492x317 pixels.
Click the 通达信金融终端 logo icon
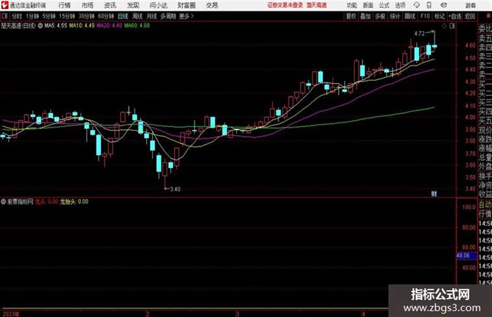(x=5, y=5)
